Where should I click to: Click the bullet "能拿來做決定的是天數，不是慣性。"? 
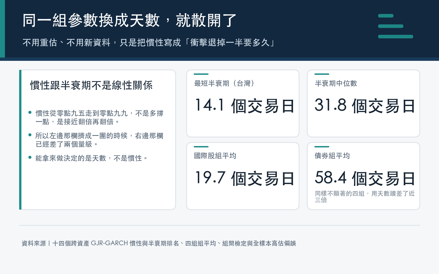click(x=92, y=158)
